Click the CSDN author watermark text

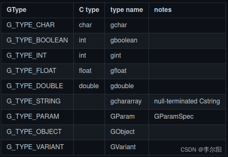click(201, 150)
